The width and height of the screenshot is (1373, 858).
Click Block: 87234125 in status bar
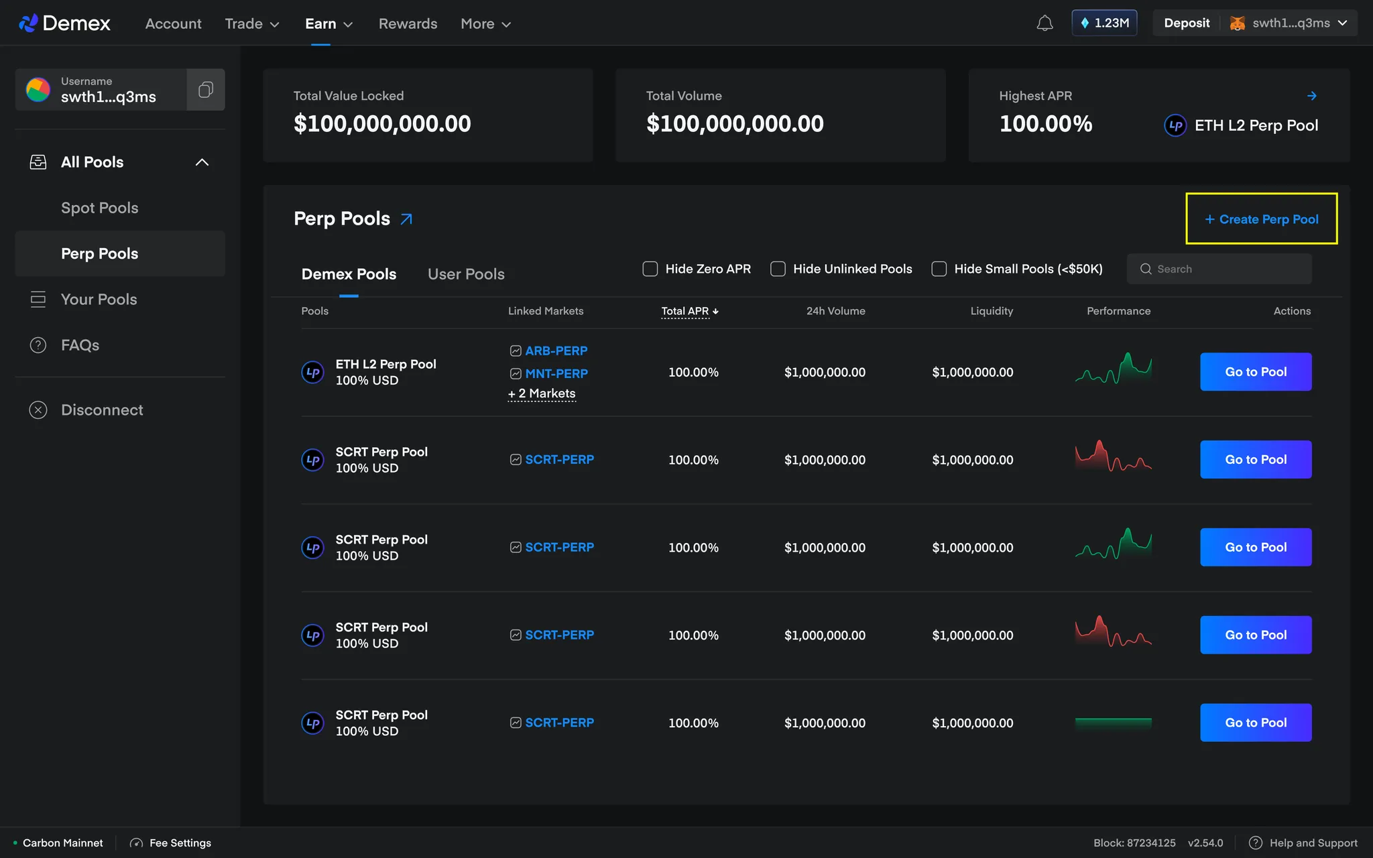click(x=1134, y=843)
